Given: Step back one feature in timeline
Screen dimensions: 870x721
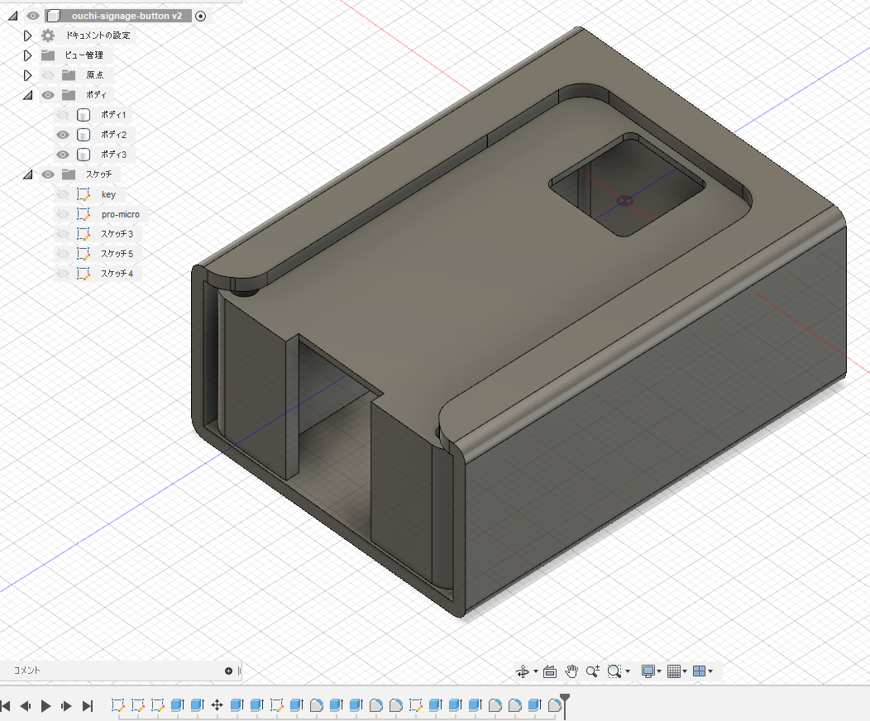Looking at the screenshot, I should [x=26, y=706].
